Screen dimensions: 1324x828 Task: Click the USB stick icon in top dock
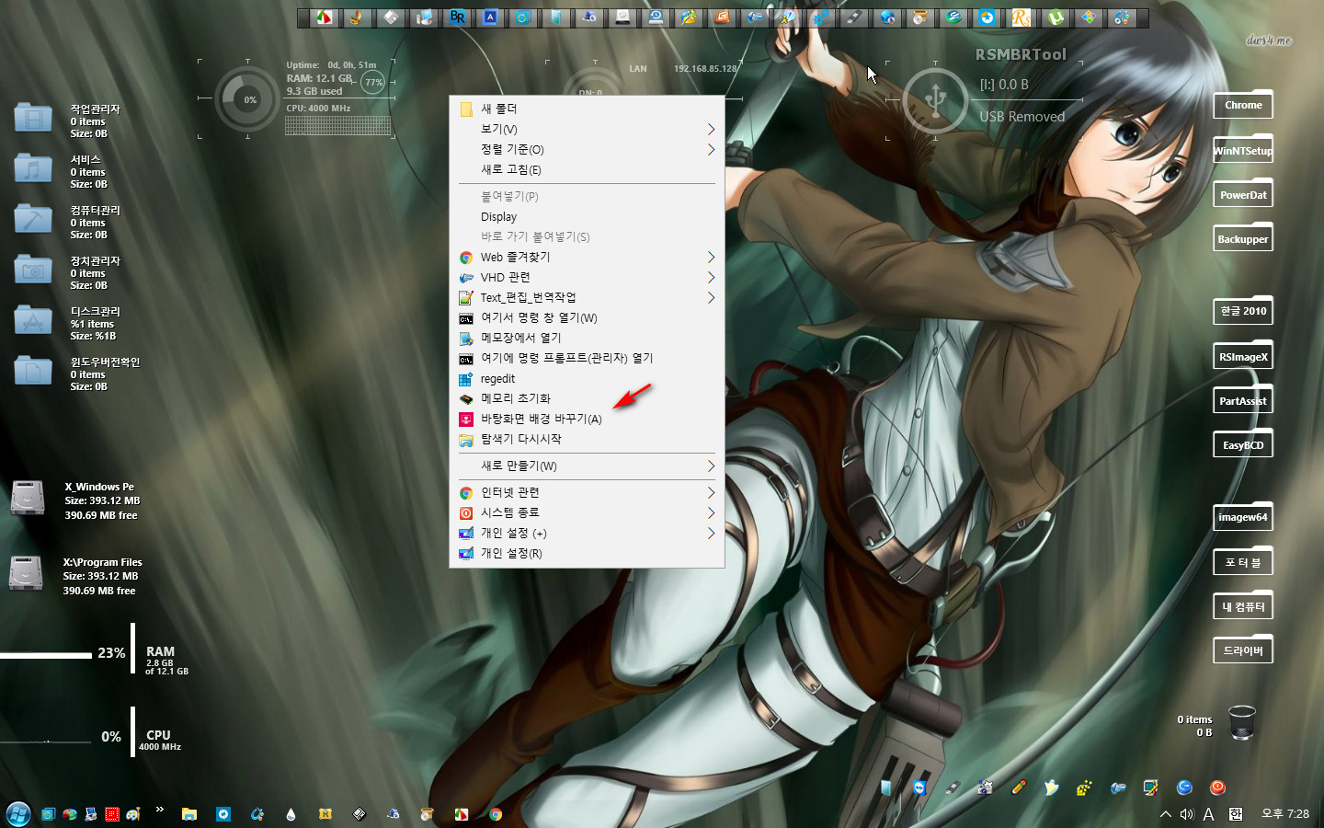[x=852, y=17]
